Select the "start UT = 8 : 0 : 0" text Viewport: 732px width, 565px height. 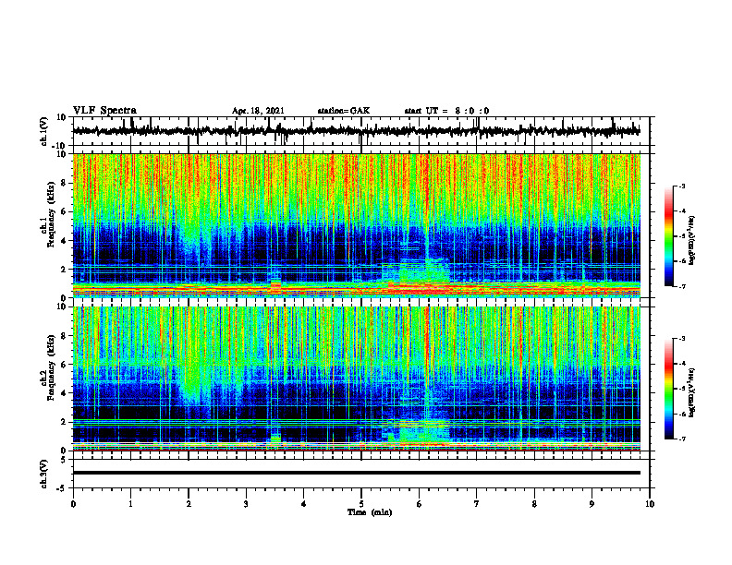click(446, 111)
